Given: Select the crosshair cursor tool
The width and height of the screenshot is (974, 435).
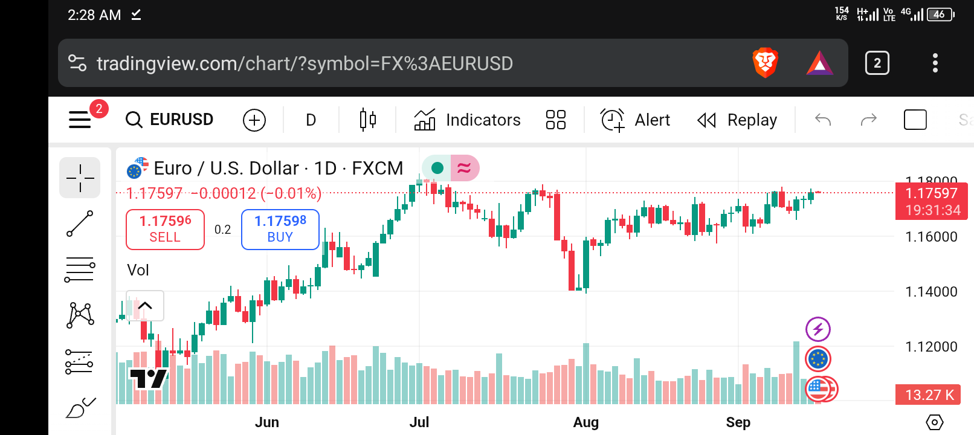Looking at the screenshot, I should (x=80, y=178).
